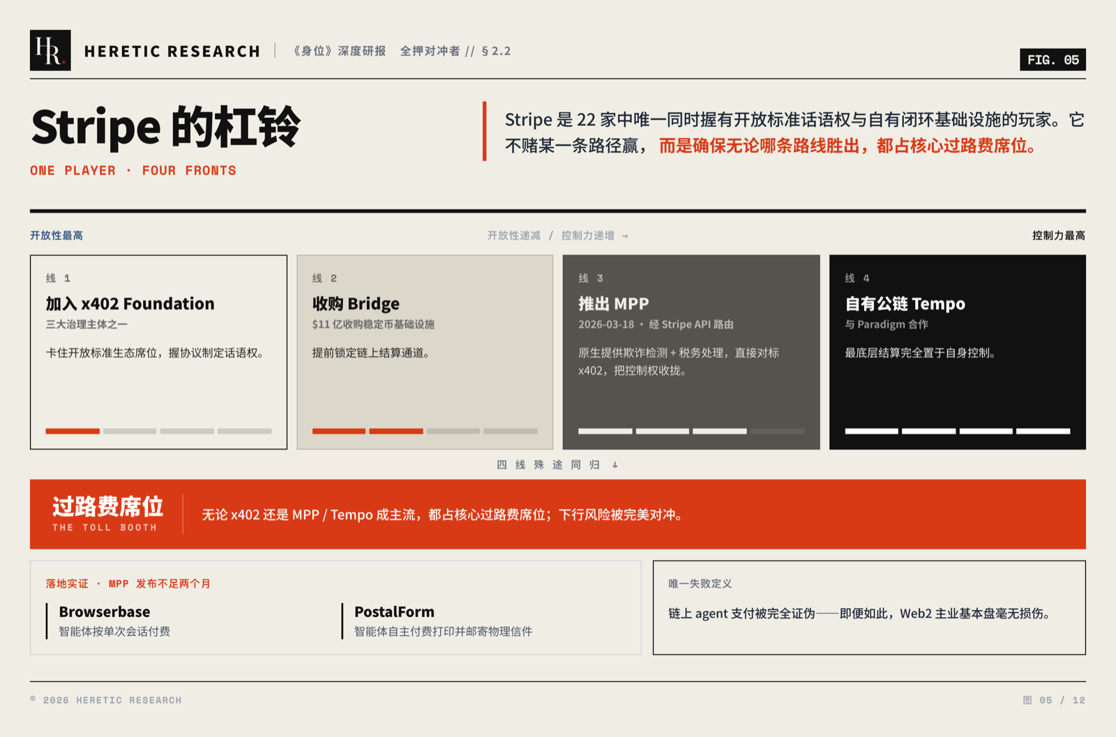This screenshot has width=1116, height=737.
Task: Open the '加入 x402 Foundation' card
Action: [x=158, y=352]
